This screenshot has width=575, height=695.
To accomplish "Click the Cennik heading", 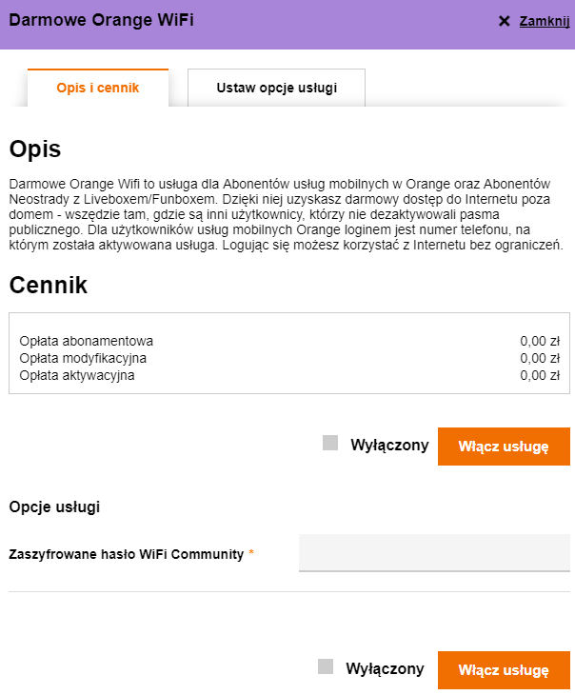I will [x=48, y=285].
